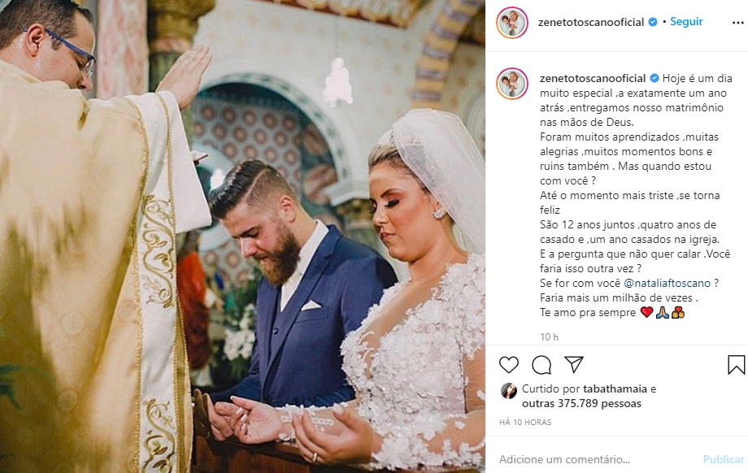Follow the account via Seguir
748x473 pixels.
coord(686,21)
